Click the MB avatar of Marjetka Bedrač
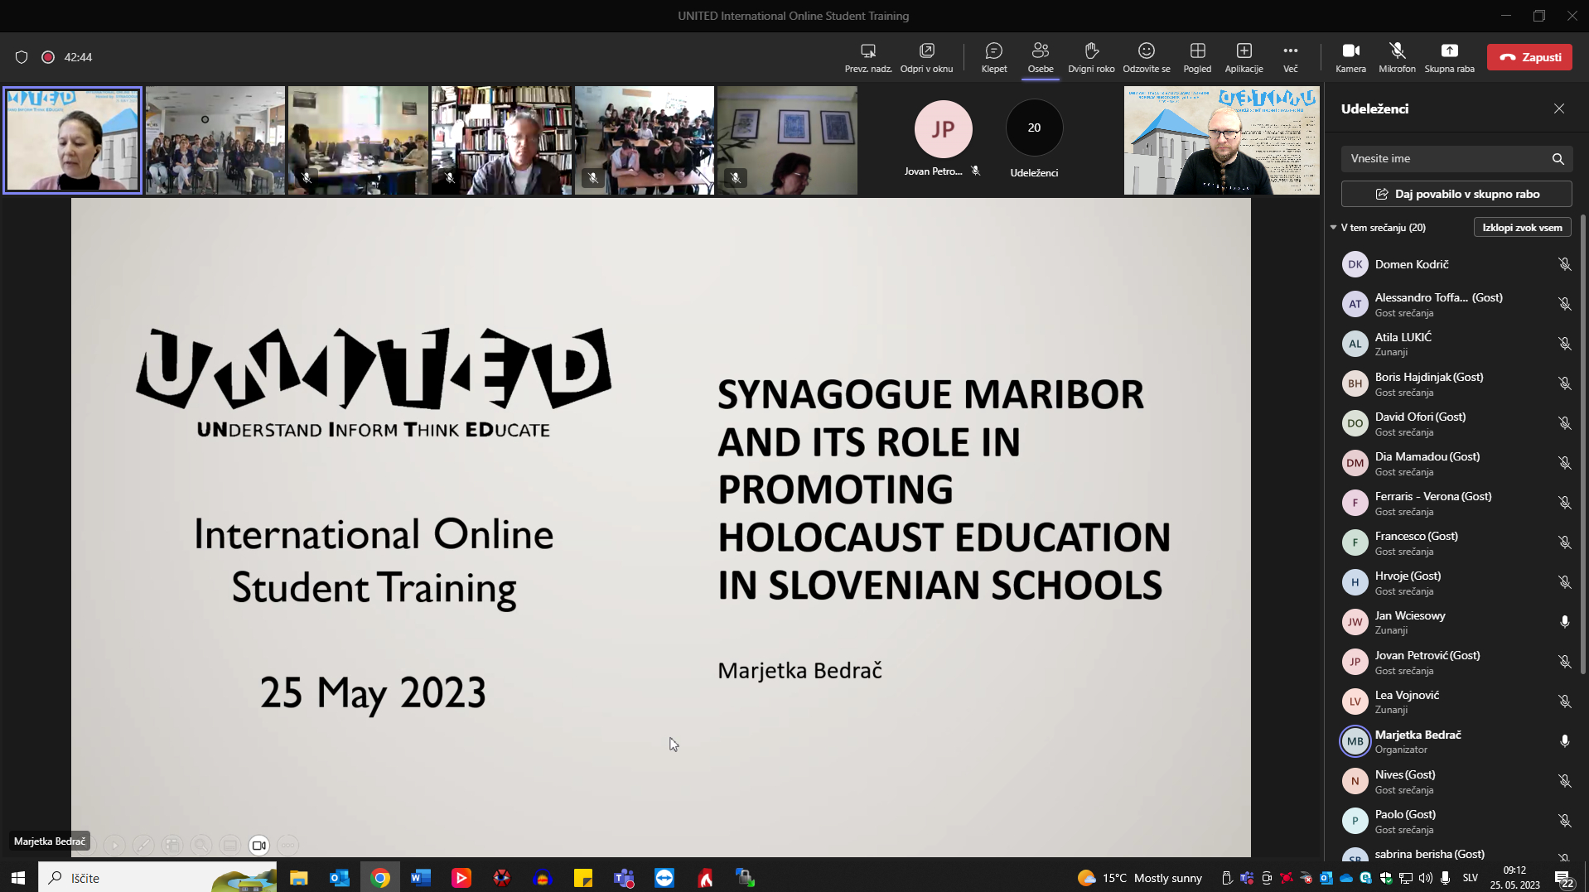Image resolution: width=1589 pixels, height=892 pixels. [x=1355, y=741]
